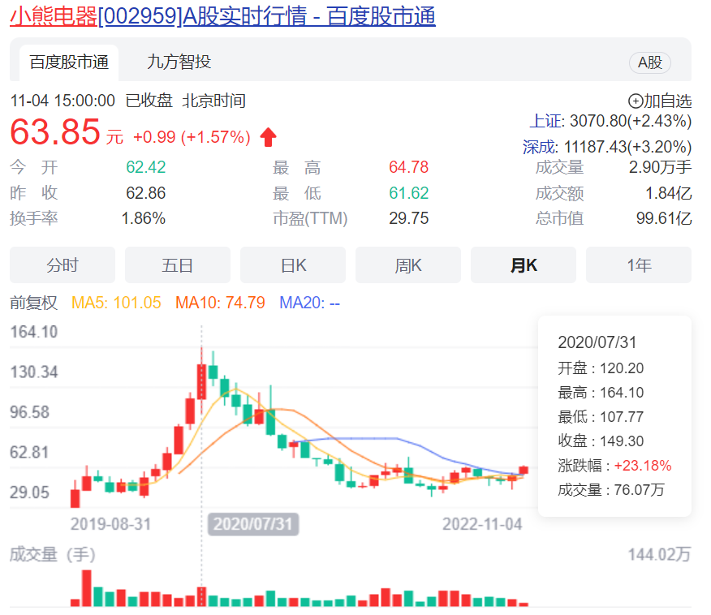Click tooltip 成交量 76.07万 row
This screenshot has height=615, width=711.
point(611,490)
